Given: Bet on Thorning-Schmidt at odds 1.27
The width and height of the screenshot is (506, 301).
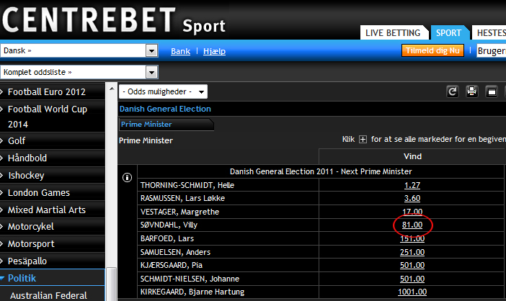Looking at the screenshot, I should pyautogui.click(x=412, y=185).
